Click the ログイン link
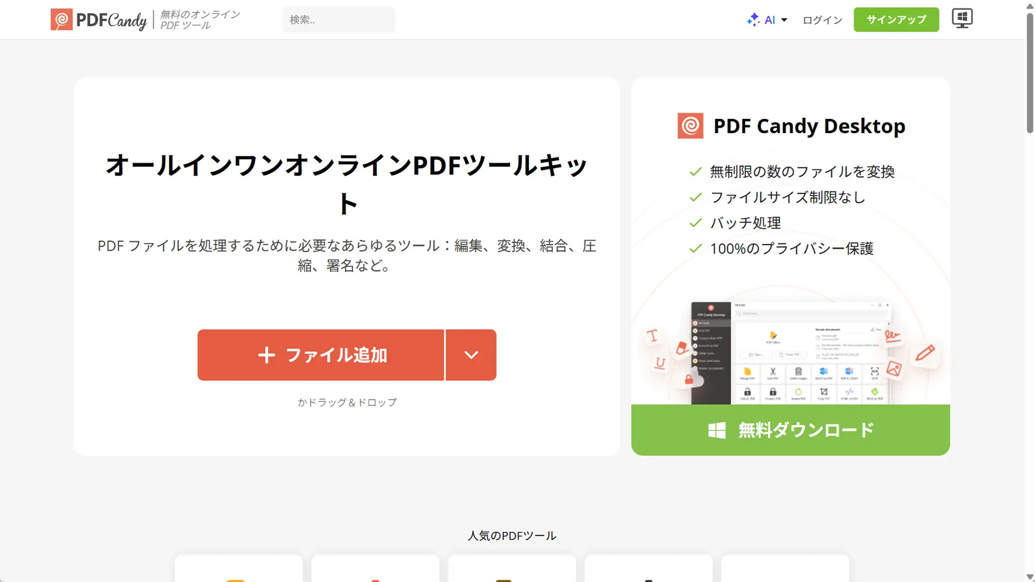This screenshot has height=582, width=1035. pos(822,20)
